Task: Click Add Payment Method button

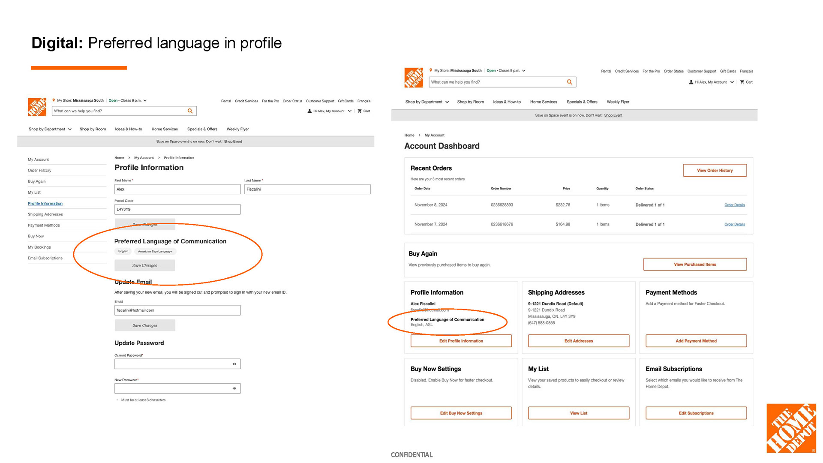Action: [696, 341]
